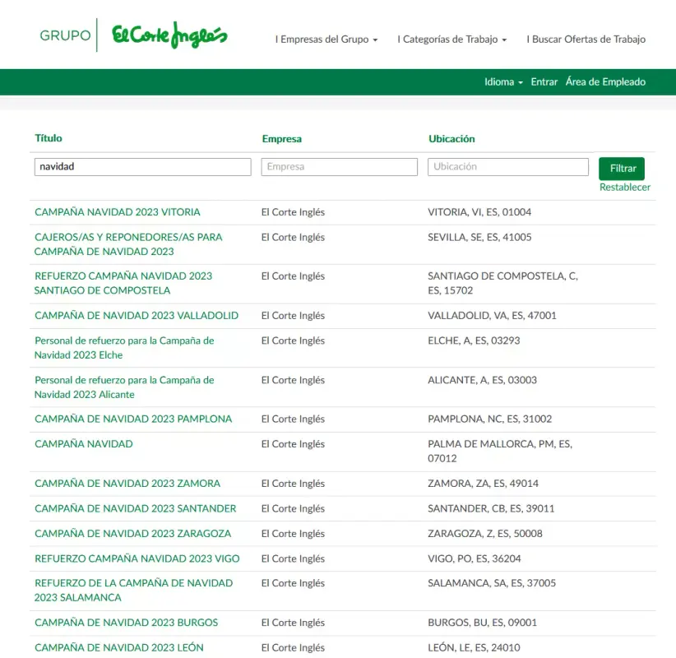Go to Área de Empleado
676x658 pixels.
[605, 82]
